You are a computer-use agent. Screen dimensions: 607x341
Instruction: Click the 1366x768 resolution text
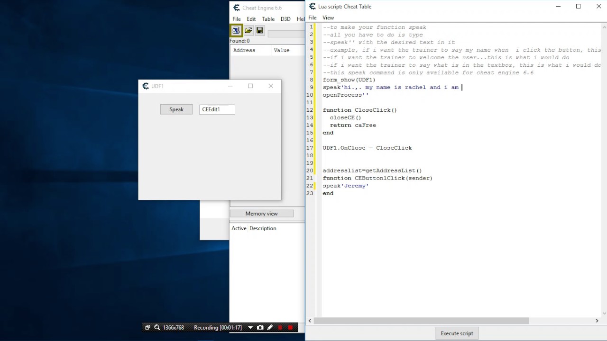[174, 327]
